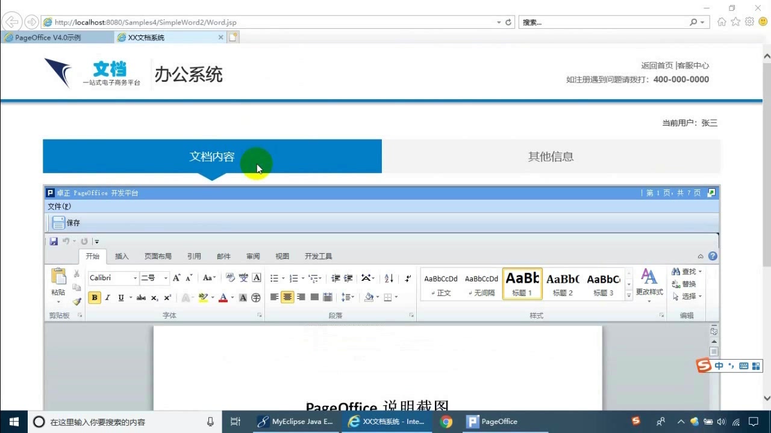Click the numbered list icon
The width and height of the screenshot is (771, 433).
point(293,278)
